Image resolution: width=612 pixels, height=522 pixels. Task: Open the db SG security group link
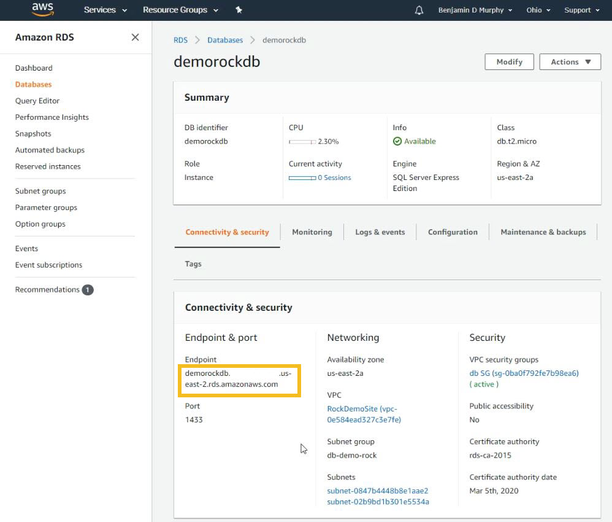point(524,373)
